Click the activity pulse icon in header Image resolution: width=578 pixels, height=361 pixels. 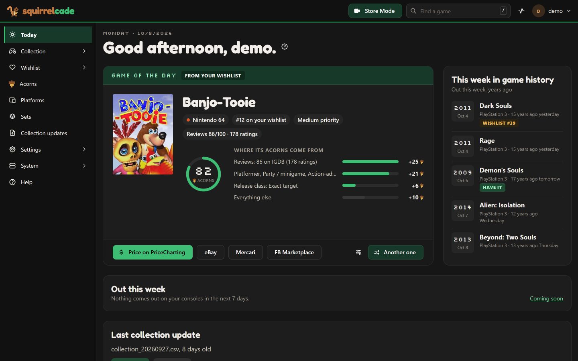(521, 11)
